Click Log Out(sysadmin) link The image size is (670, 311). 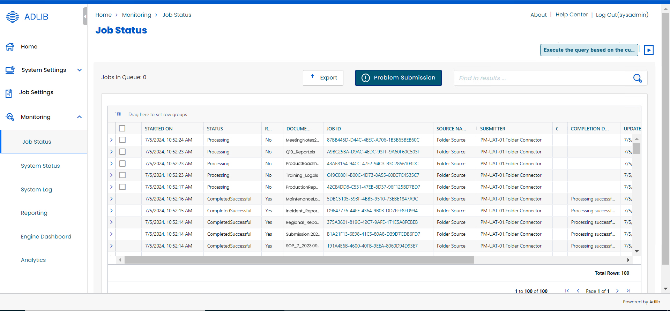622,15
